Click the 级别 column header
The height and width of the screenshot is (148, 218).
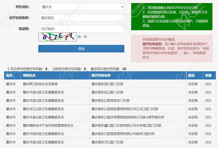click(195, 76)
